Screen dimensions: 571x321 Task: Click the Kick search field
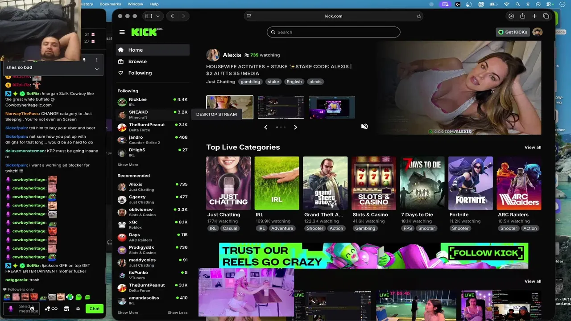[x=334, y=32]
